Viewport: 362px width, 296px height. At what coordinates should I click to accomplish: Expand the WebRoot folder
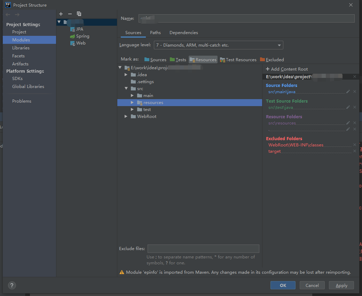pyautogui.click(x=126, y=117)
